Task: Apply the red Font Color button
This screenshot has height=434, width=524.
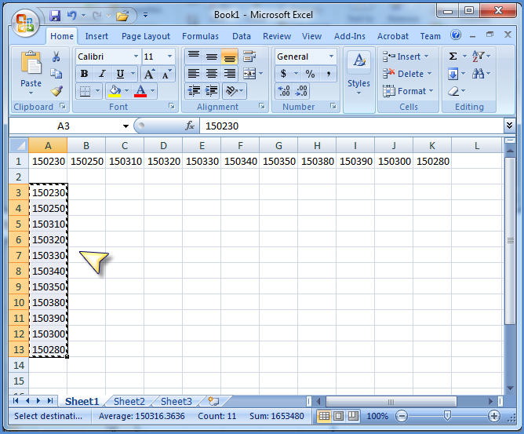Action: [140, 90]
